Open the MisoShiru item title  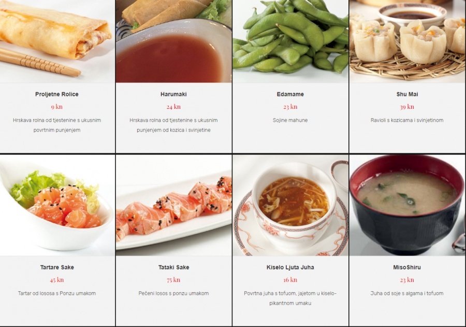407,267
